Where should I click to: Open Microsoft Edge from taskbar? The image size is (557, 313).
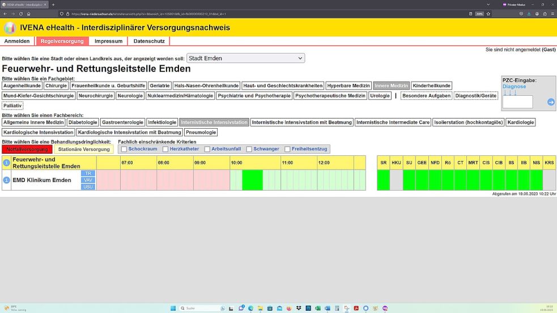pyautogui.click(x=251, y=308)
